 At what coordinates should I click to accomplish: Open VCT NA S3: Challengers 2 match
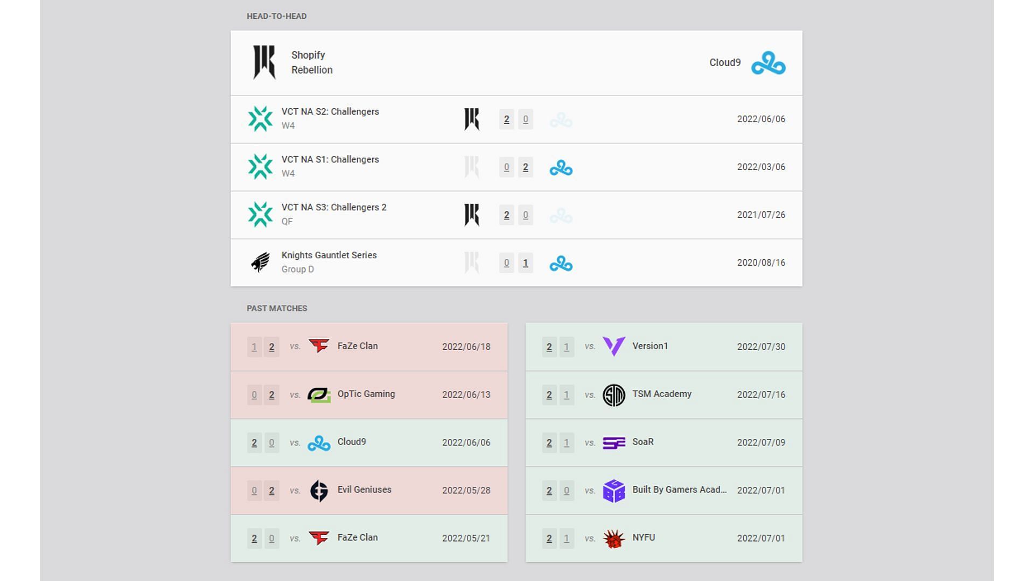[516, 215]
